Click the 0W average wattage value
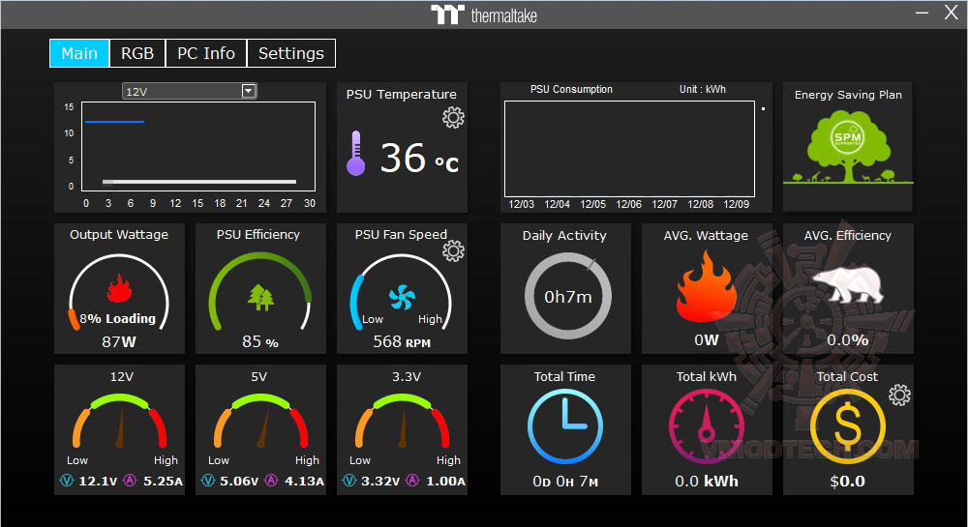This screenshot has height=527, width=968. pos(707,340)
